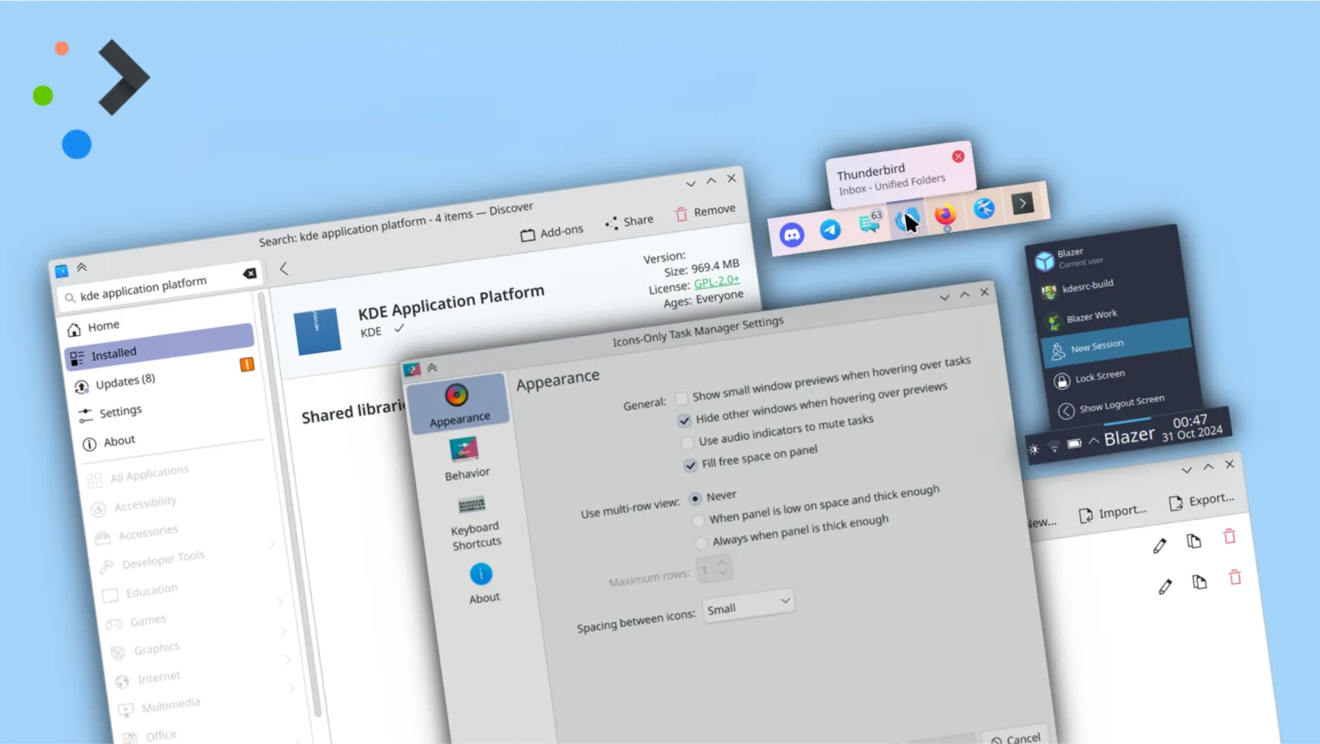Open the Behavior settings page
Screen dimensions: 1320x744
click(x=466, y=459)
